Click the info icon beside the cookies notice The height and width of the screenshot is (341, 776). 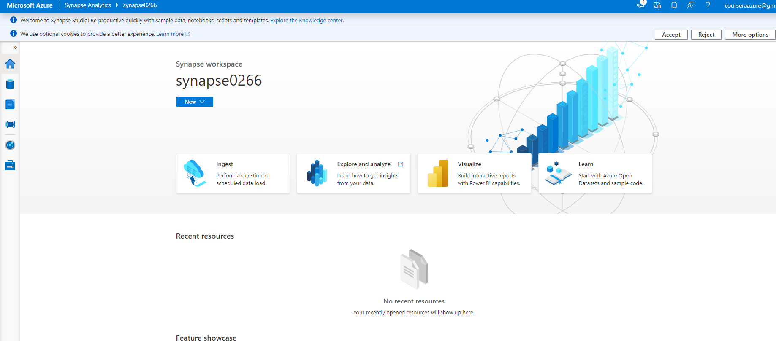(x=14, y=34)
